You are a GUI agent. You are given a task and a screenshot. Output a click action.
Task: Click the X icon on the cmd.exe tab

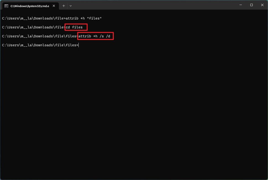point(54,6)
